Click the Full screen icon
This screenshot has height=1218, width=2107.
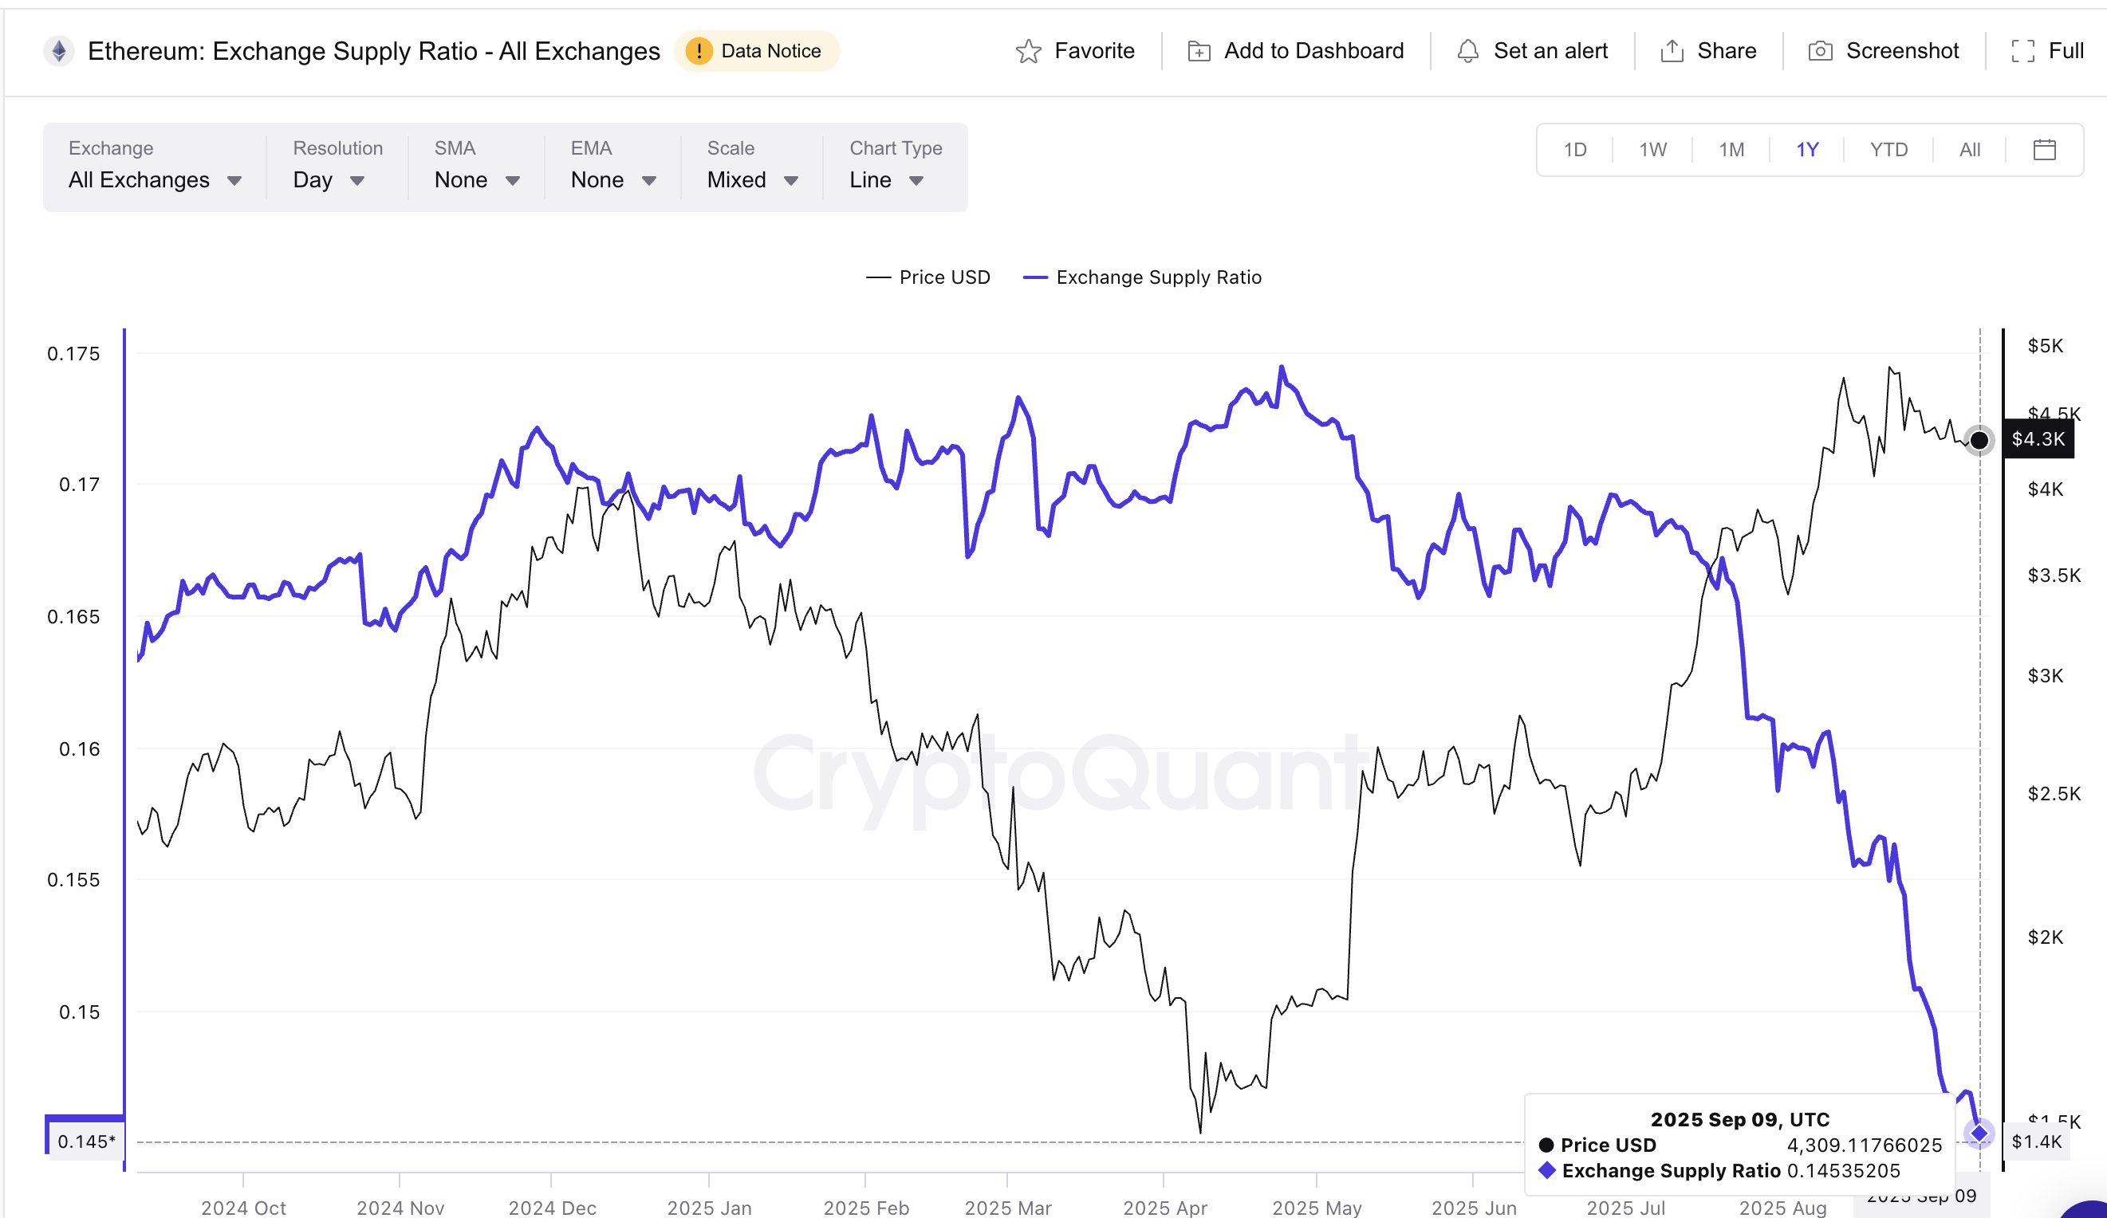click(2023, 50)
